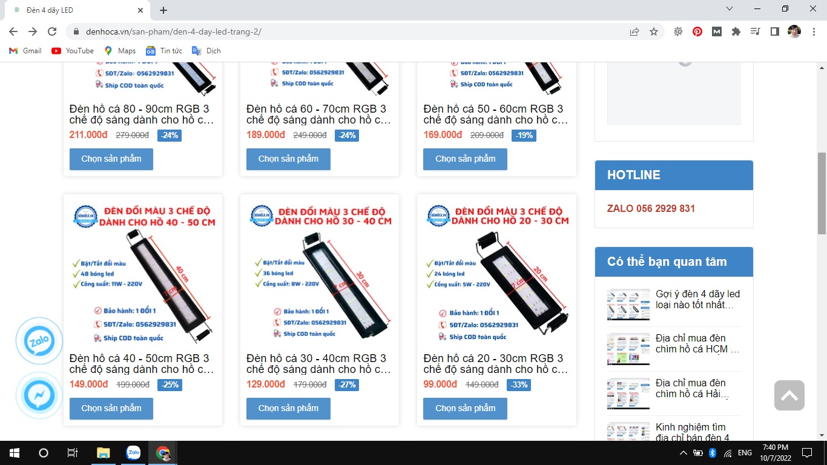Click the address bar URL field
The height and width of the screenshot is (465, 827).
click(x=351, y=32)
